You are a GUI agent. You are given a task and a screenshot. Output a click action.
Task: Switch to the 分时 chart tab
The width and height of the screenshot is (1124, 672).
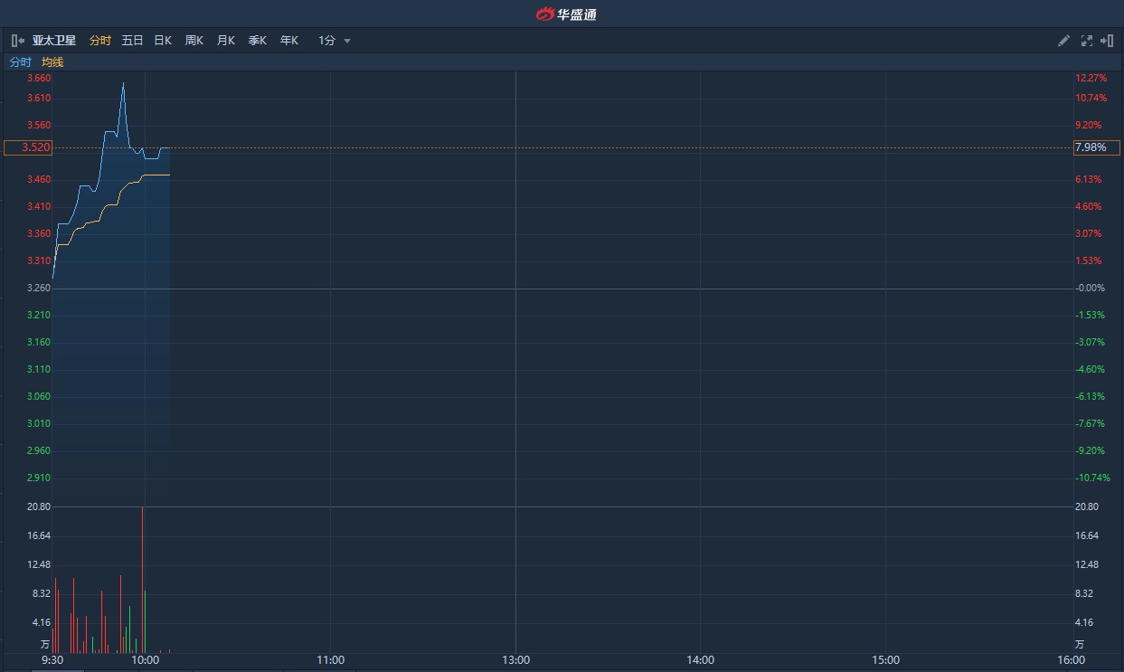pyautogui.click(x=99, y=41)
